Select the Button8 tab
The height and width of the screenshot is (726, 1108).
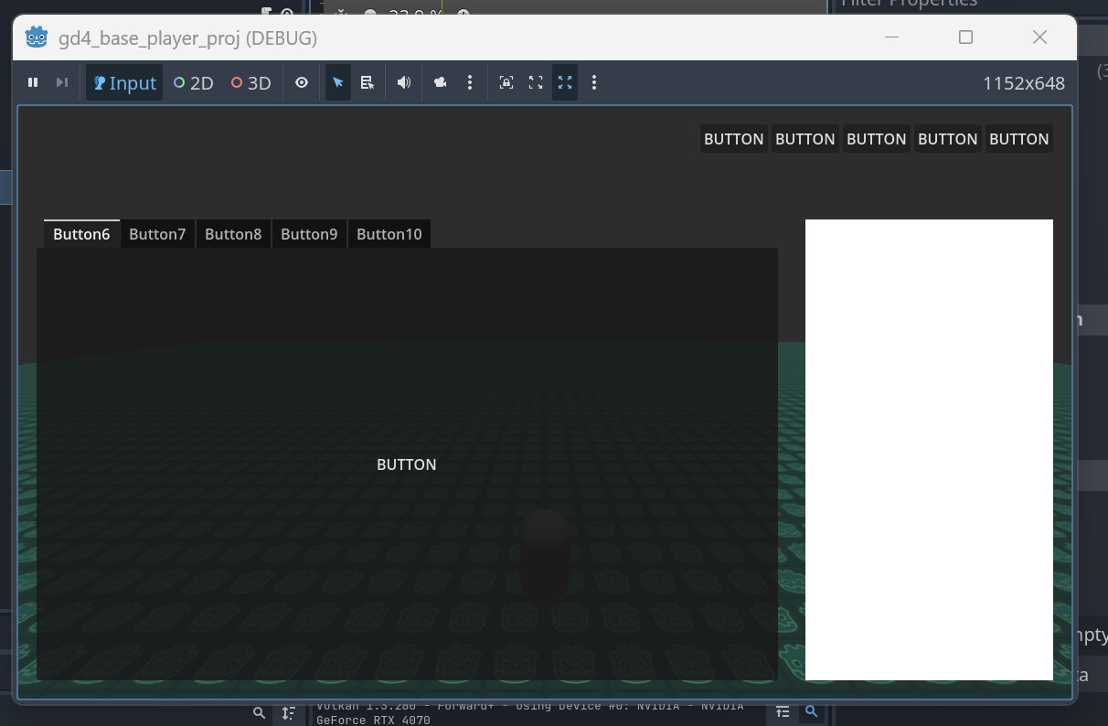(x=233, y=234)
